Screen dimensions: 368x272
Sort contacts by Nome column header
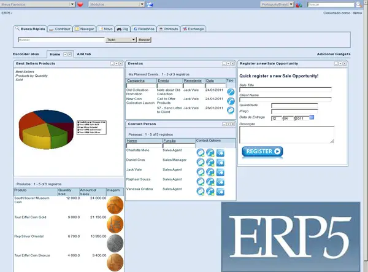click(132, 141)
